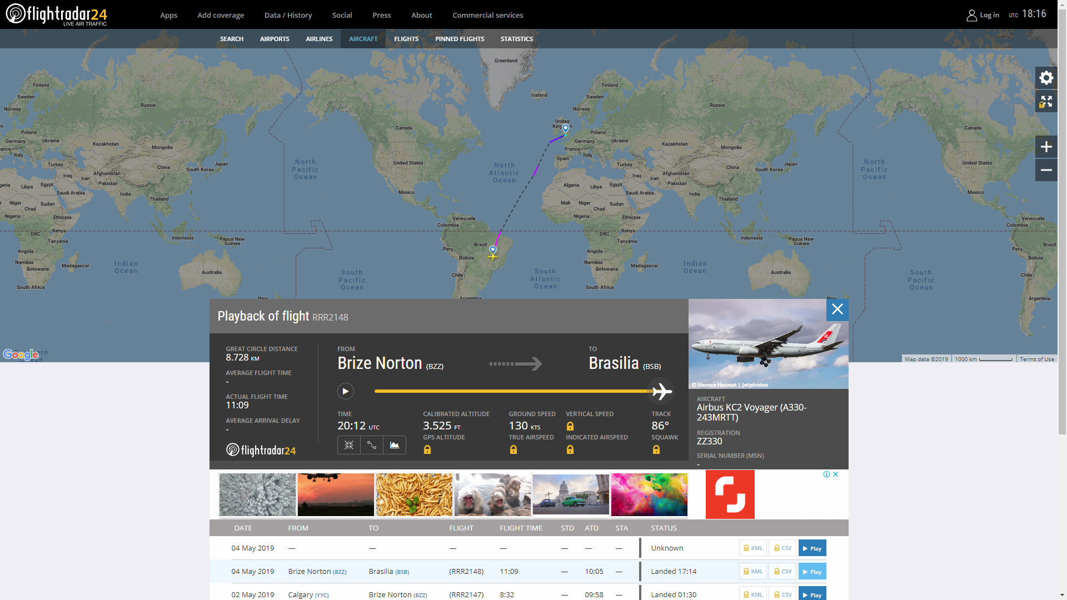This screenshot has width=1067, height=600.
Task: Zoom out the map with minus button
Action: (1046, 170)
